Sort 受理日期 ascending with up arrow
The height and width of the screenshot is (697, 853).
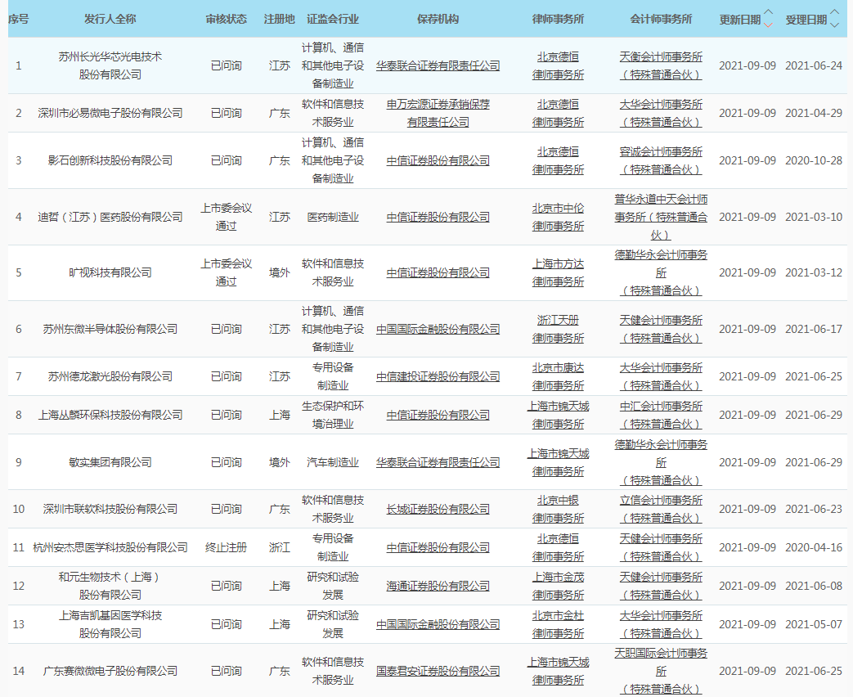click(x=833, y=13)
